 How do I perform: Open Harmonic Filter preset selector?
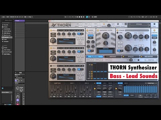click(106, 49)
